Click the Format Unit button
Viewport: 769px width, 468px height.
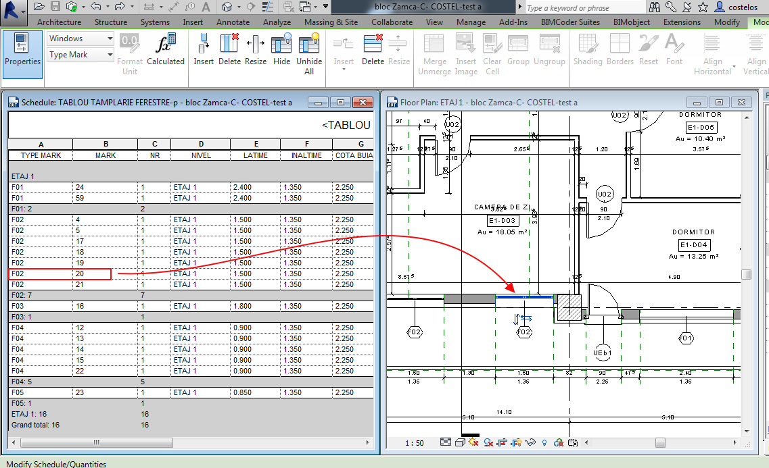(x=129, y=53)
